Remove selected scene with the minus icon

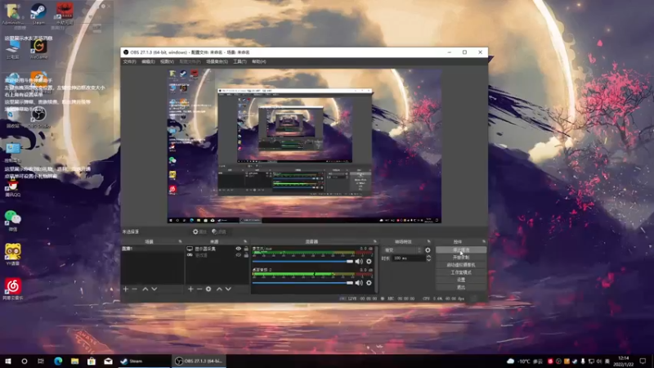[x=134, y=289]
